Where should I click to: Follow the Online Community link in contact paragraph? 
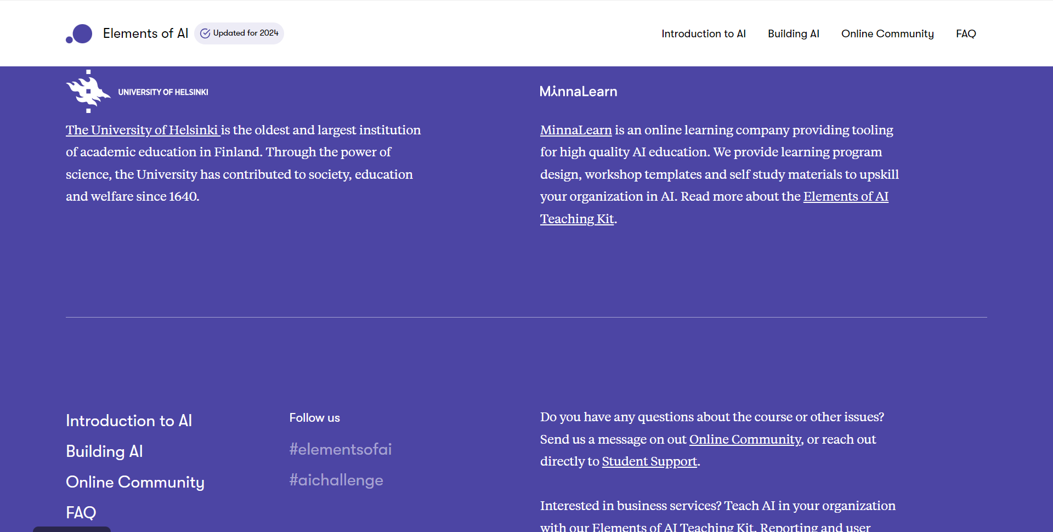[746, 439]
